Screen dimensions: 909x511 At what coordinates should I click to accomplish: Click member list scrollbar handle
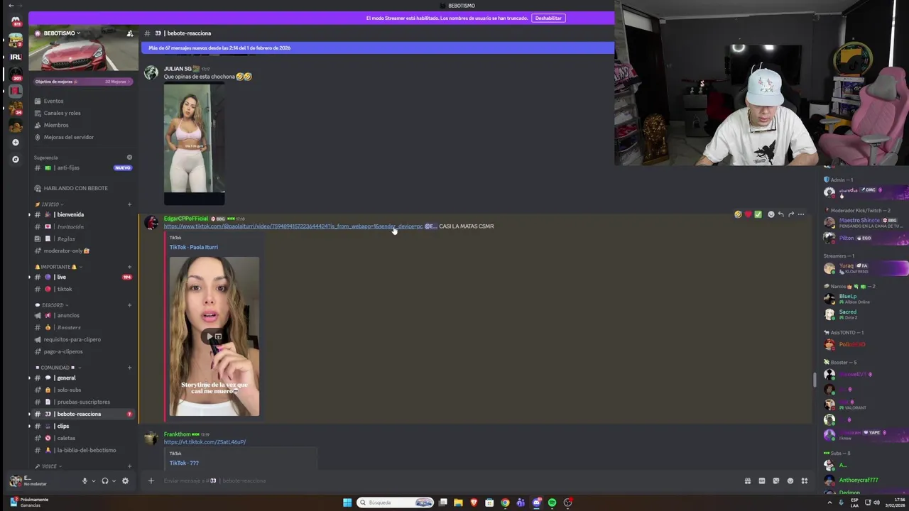click(x=815, y=379)
